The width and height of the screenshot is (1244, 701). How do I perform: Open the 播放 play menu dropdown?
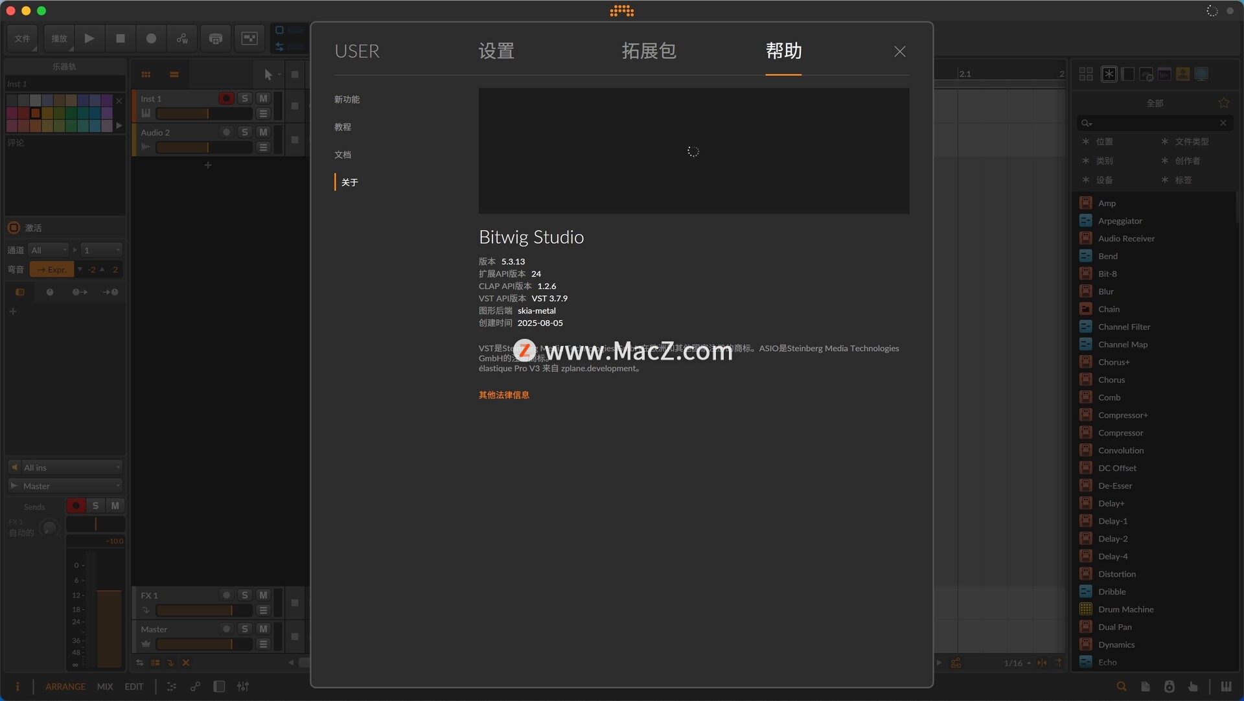59,38
